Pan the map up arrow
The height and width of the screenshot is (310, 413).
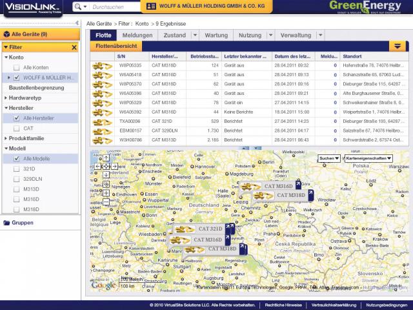(x=106, y=158)
